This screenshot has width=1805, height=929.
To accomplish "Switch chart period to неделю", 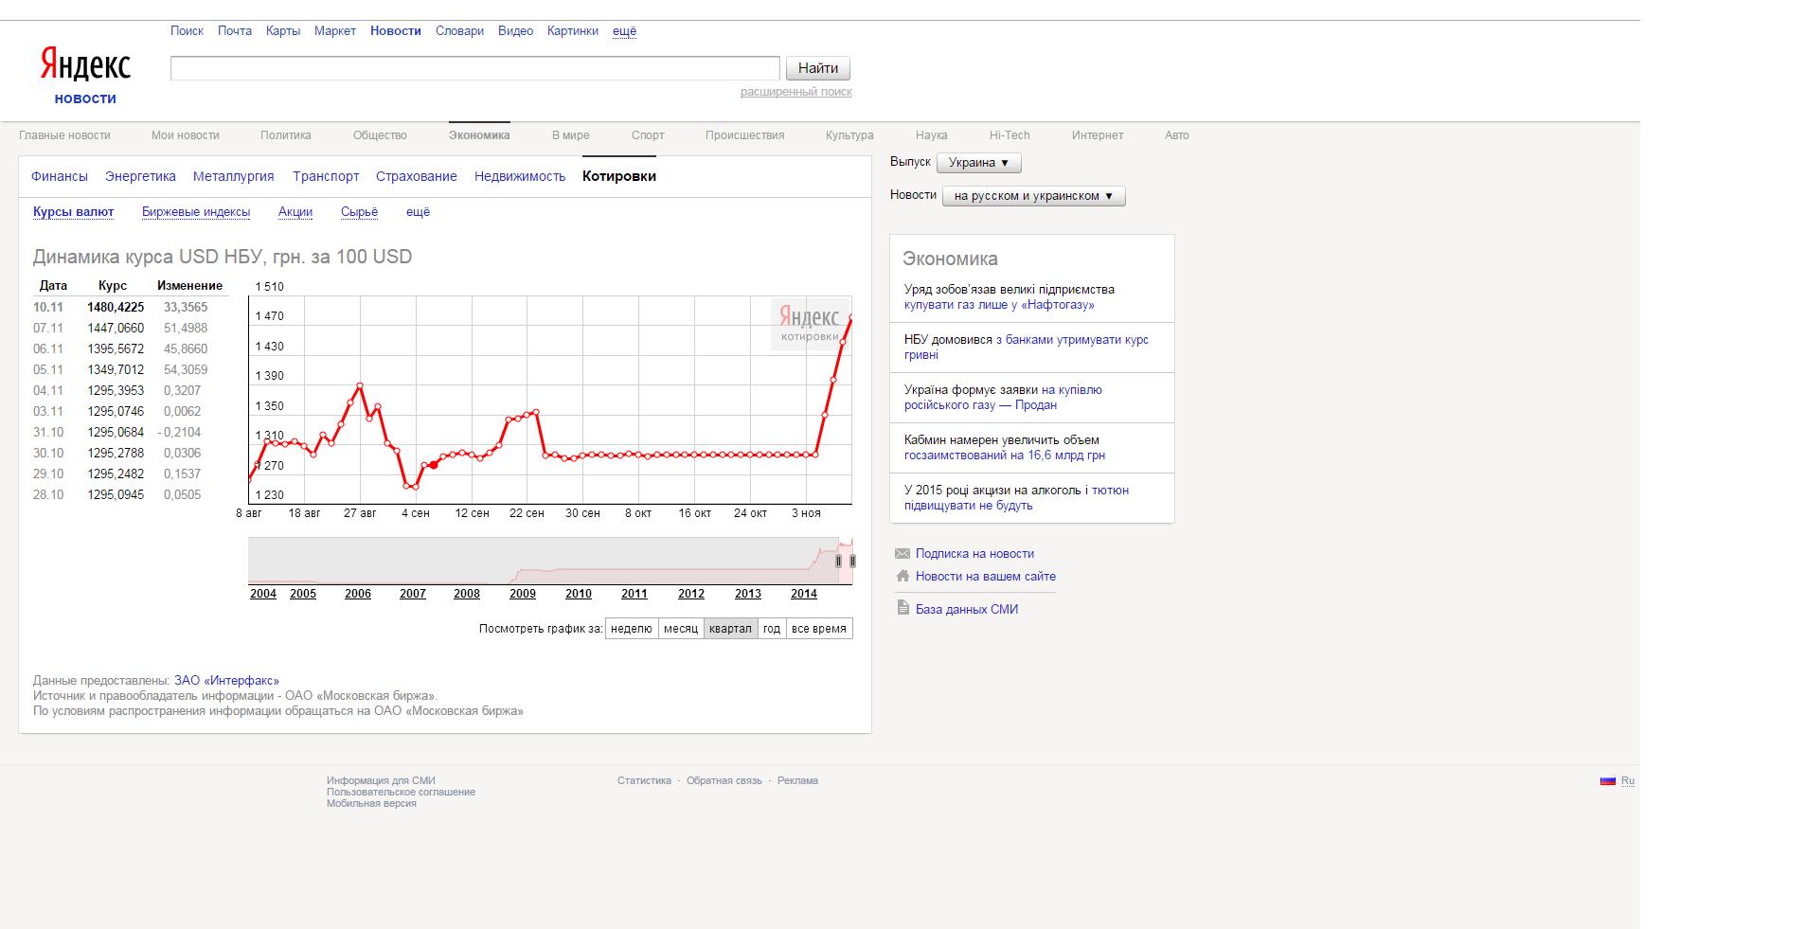I will pos(631,629).
